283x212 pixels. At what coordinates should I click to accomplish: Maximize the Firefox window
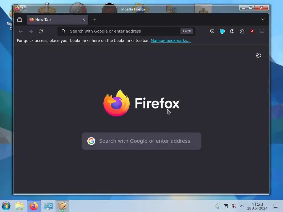point(251,8)
